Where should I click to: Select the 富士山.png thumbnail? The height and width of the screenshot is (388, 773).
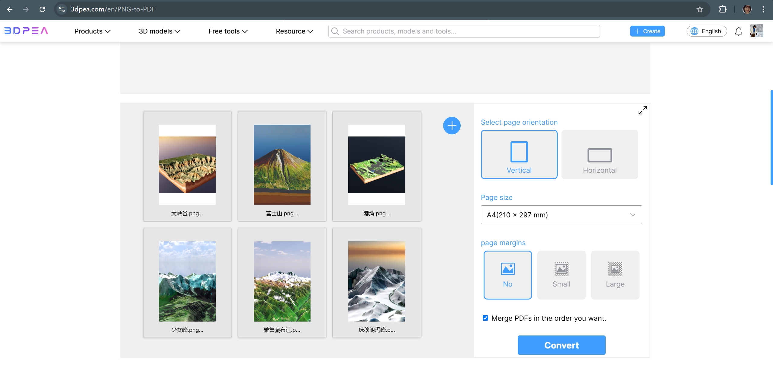[x=282, y=165]
